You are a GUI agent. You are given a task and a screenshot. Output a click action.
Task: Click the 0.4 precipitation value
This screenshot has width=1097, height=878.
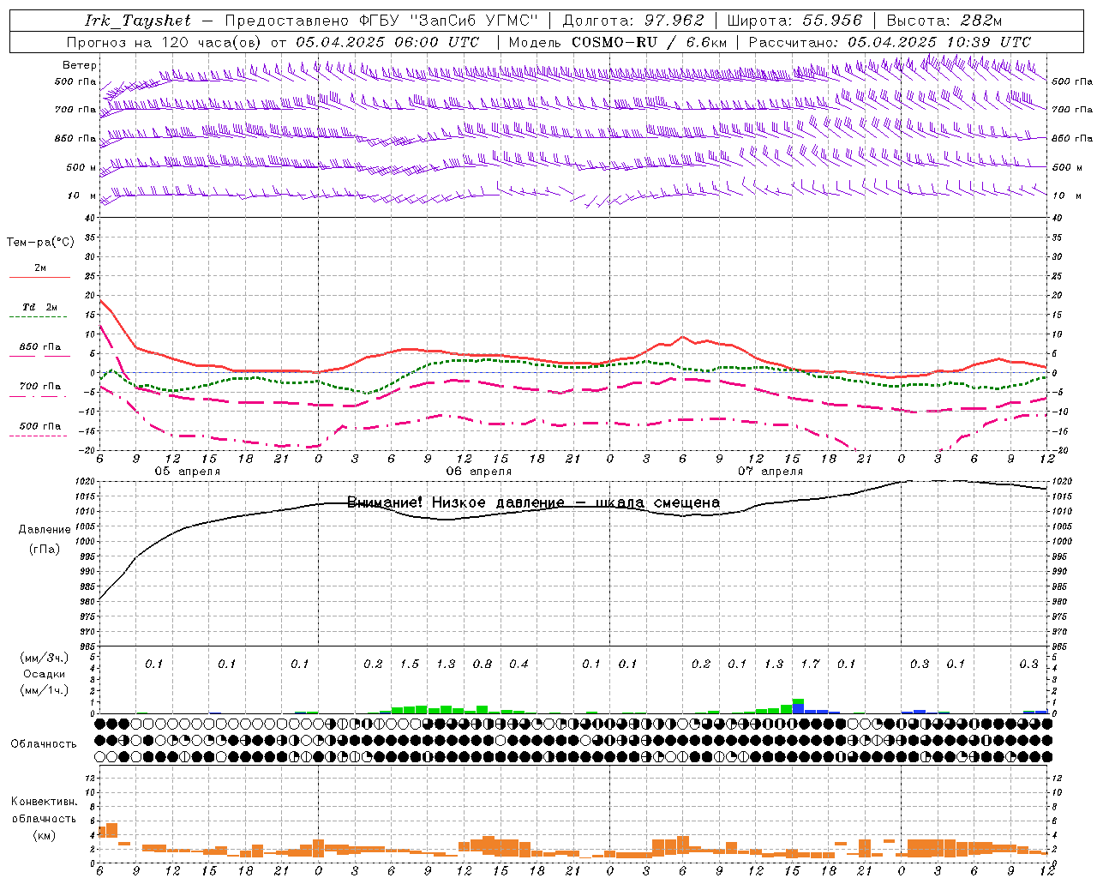coord(519,664)
